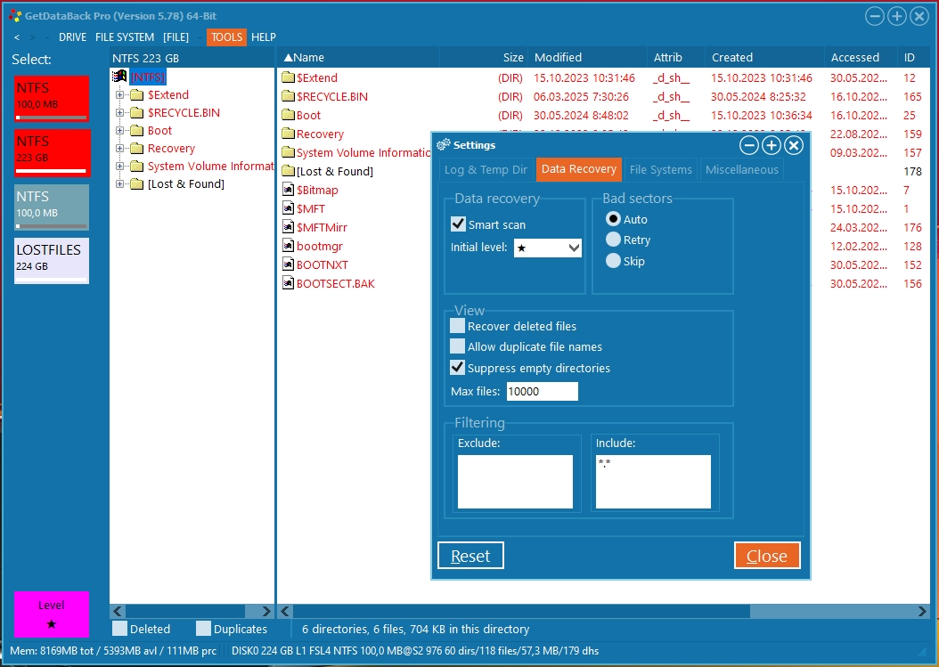Click the orange Close button
The image size is (939, 667).
[767, 556]
